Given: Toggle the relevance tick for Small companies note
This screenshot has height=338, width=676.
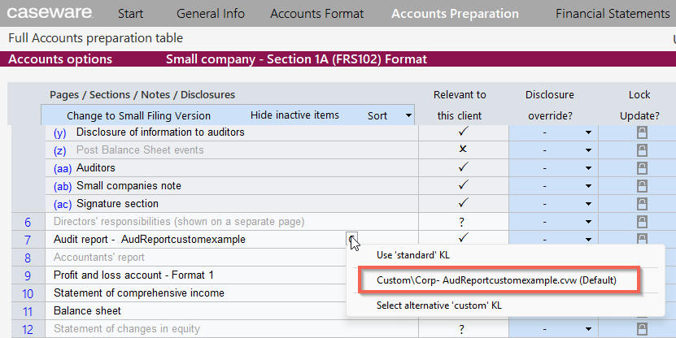Looking at the screenshot, I should tap(463, 184).
